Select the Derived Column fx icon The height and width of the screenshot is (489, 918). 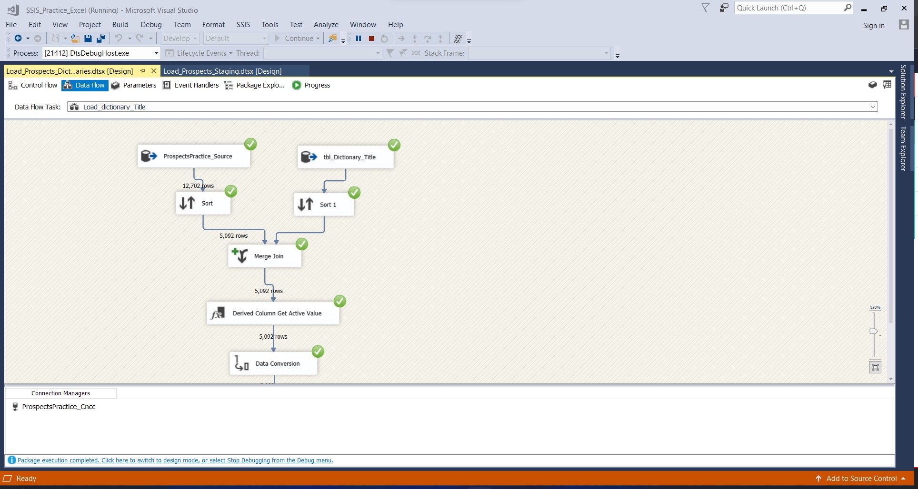pos(218,313)
